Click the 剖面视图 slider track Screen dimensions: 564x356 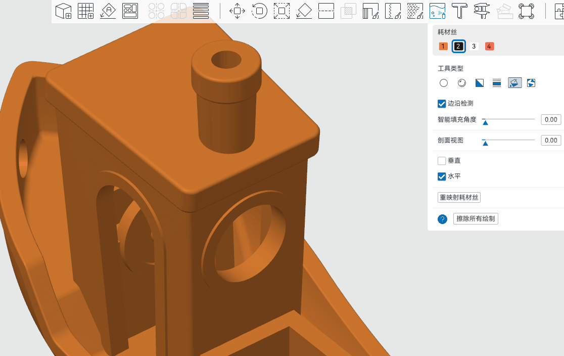508,140
